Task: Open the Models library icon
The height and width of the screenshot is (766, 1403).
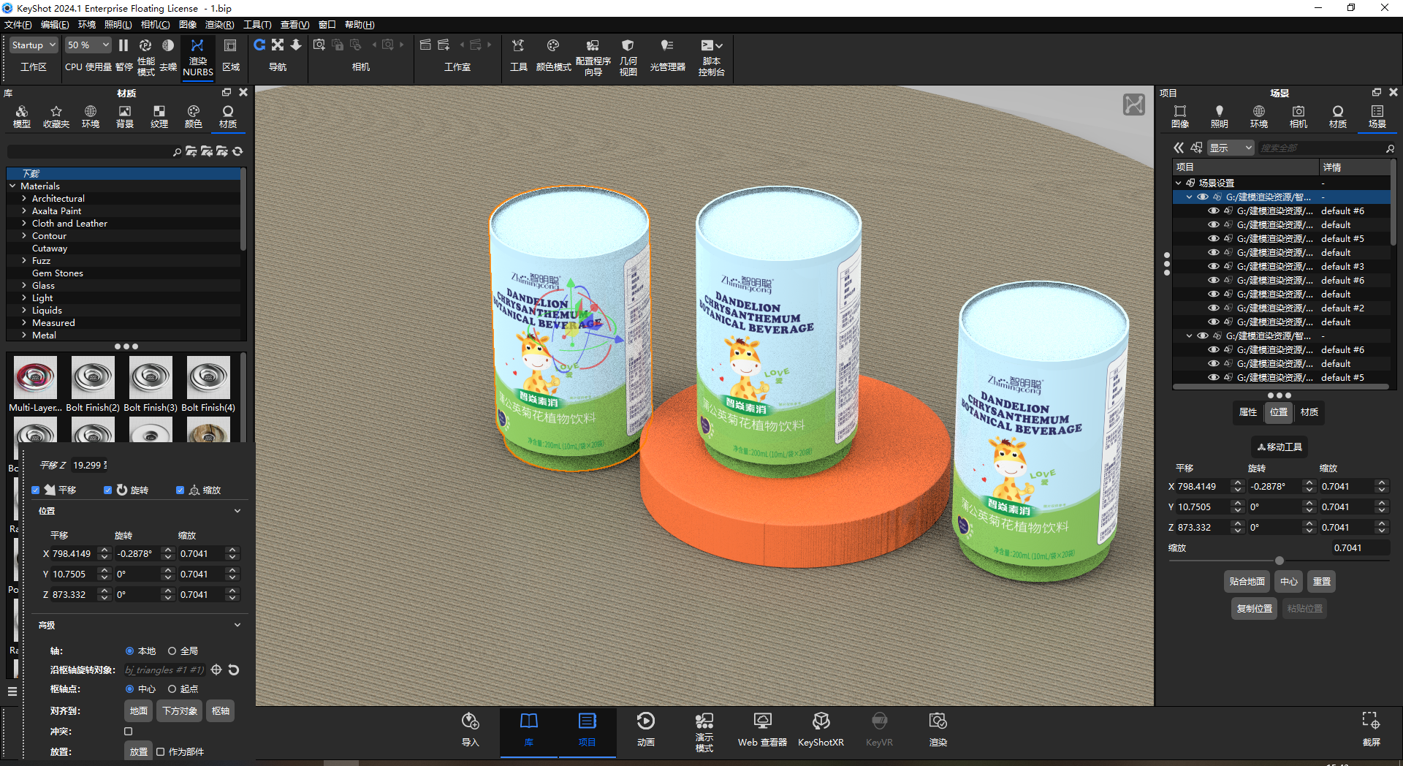Action: tap(22, 117)
